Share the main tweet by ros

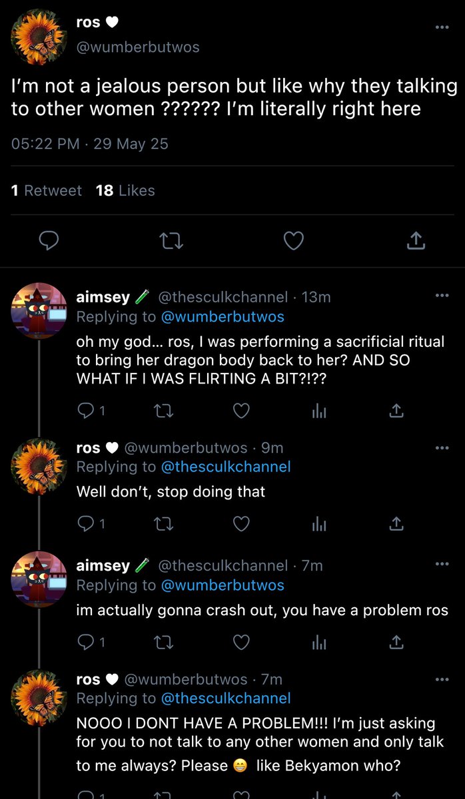pos(416,240)
